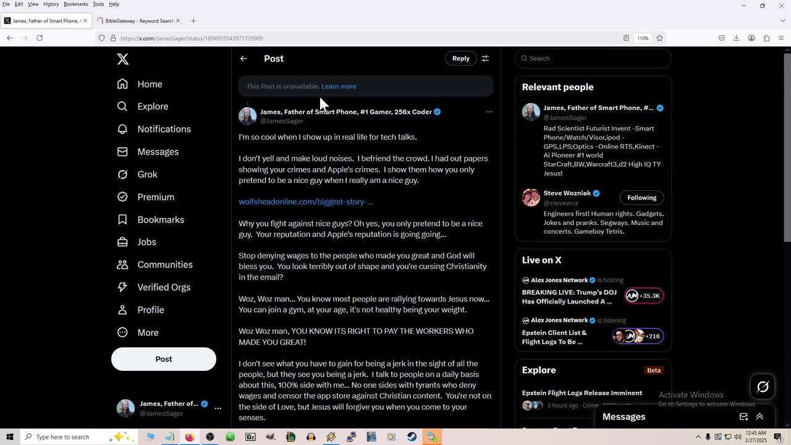This screenshot has width=791, height=445.
Task: Open the new message icon in the Messages drawer
Action: click(743, 417)
